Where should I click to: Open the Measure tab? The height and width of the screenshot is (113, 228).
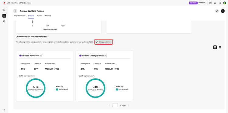(48, 16)
